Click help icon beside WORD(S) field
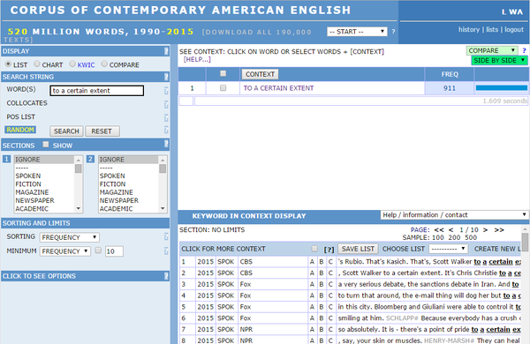The image size is (530, 344). coord(166,91)
